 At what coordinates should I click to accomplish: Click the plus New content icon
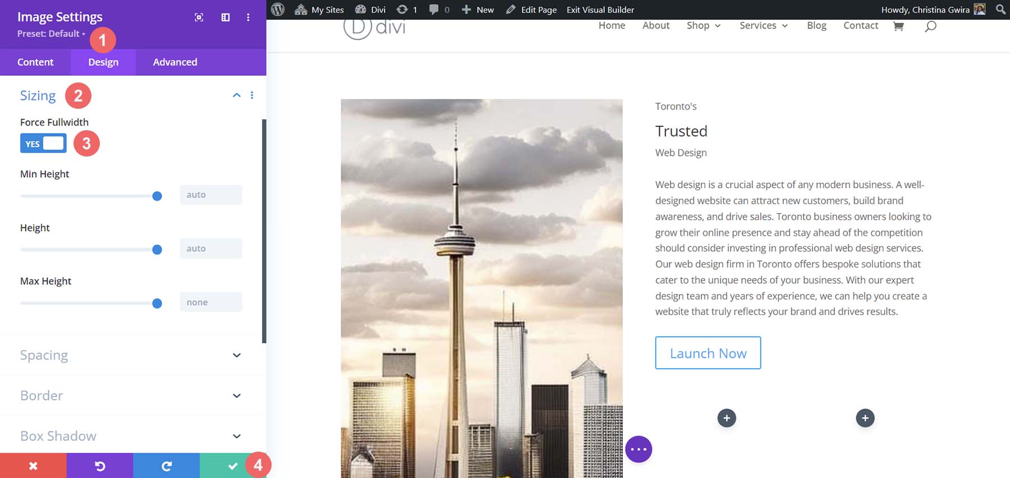point(466,10)
